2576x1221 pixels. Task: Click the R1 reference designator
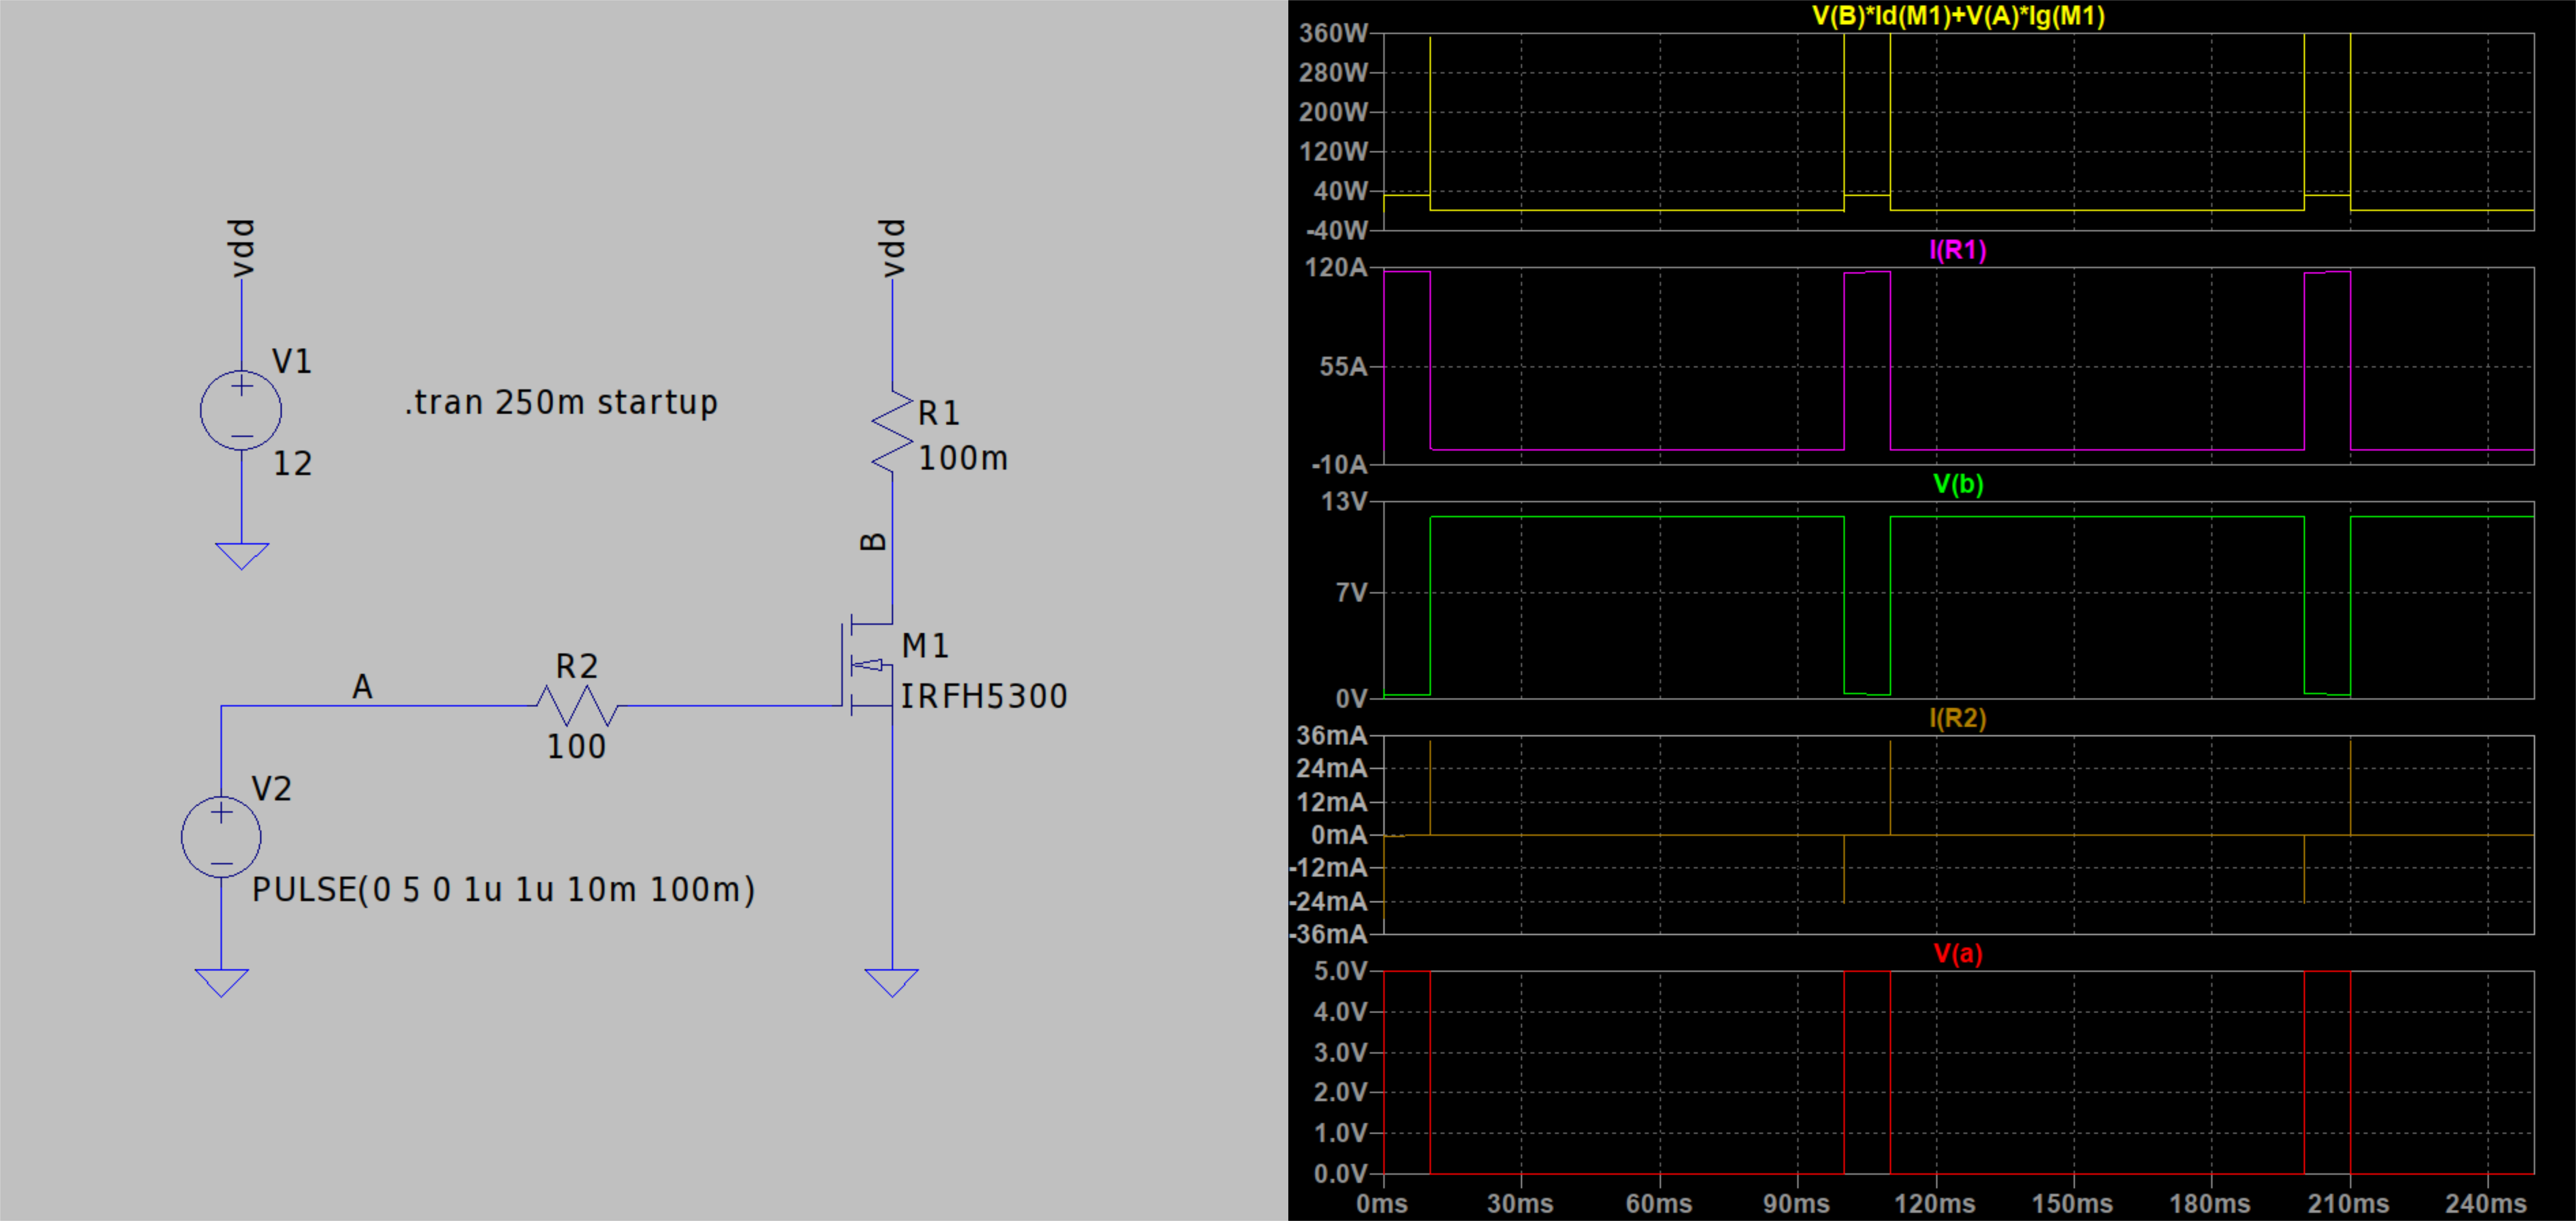pos(939,413)
